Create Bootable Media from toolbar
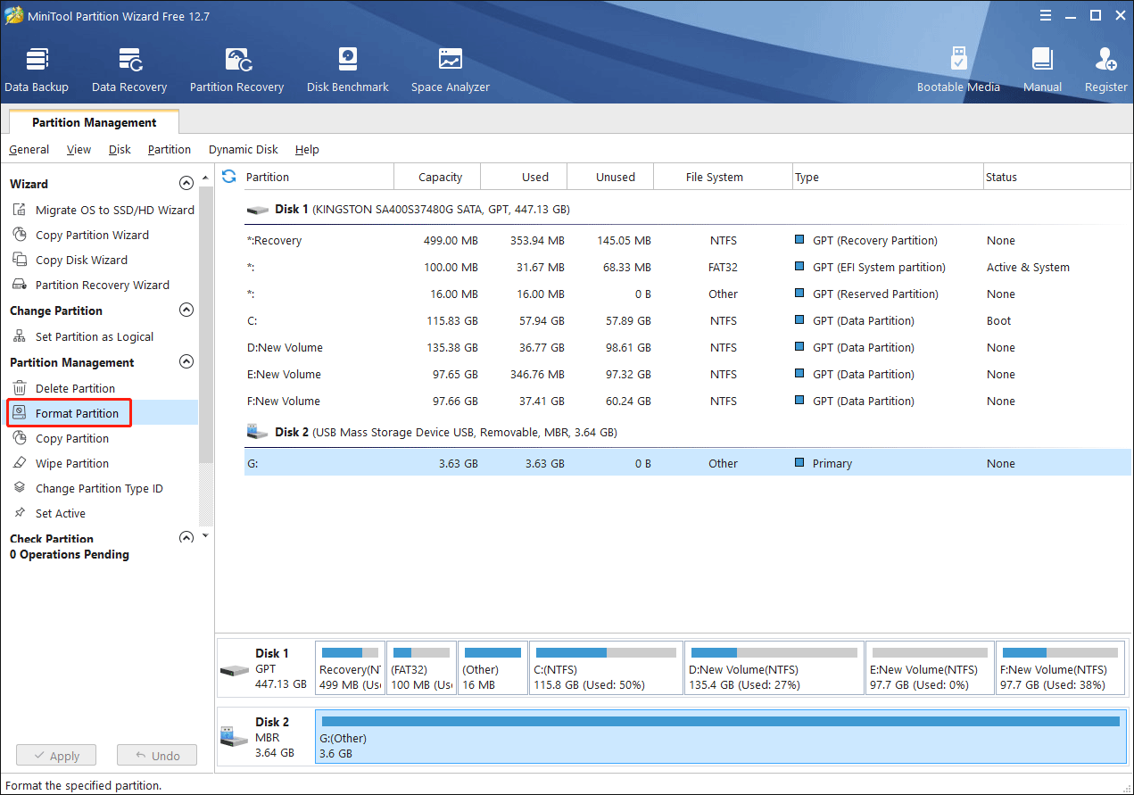Screen dimensions: 1134x795 click(x=959, y=70)
